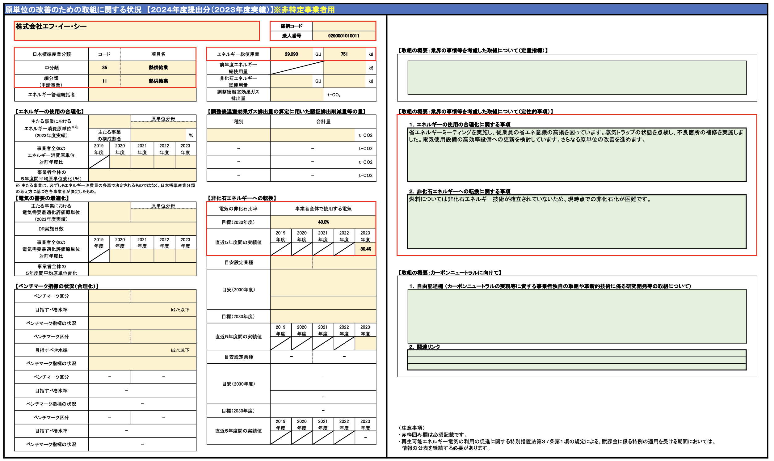Click the 細分類 code cell 11

[104, 81]
